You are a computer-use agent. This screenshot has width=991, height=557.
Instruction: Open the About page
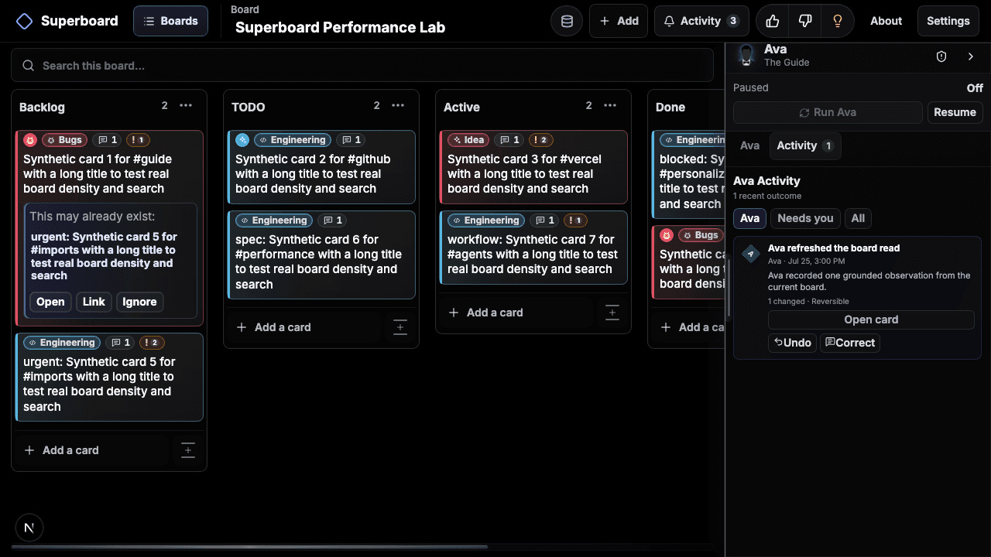click(x=886, y=21)
